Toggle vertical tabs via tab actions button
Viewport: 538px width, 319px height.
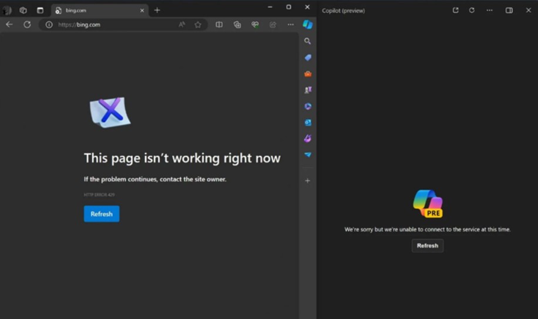pyautogui.click(x=40, y=10)
